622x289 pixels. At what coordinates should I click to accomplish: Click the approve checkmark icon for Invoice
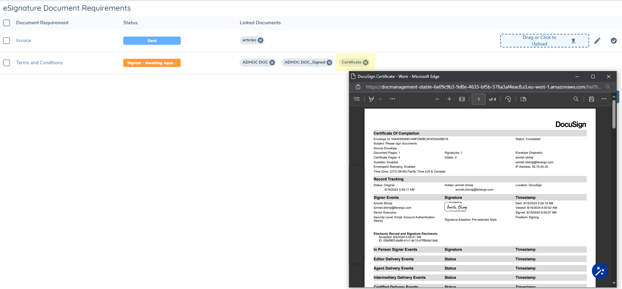coord(614,41)
